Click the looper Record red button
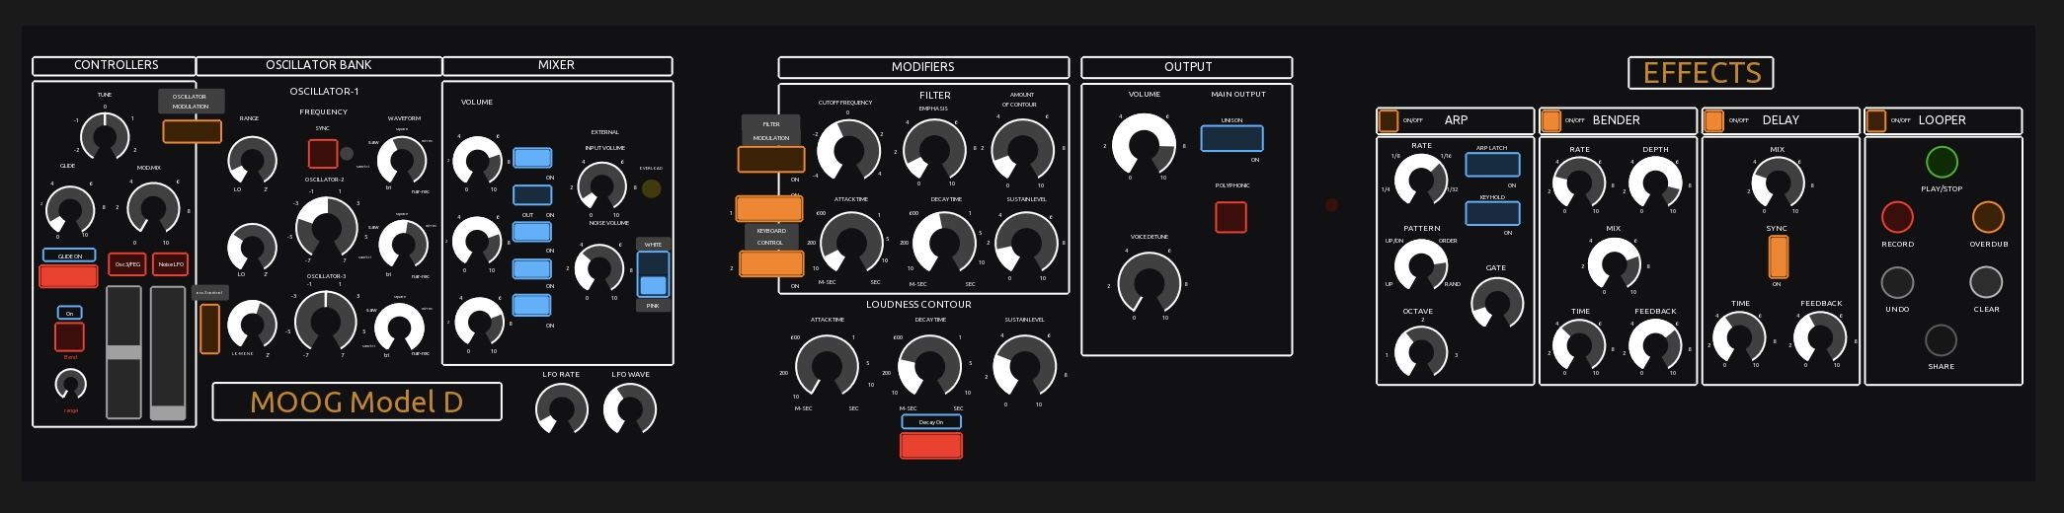The height and width of the screenshot is (513, 2064). tap(1897, 217)
